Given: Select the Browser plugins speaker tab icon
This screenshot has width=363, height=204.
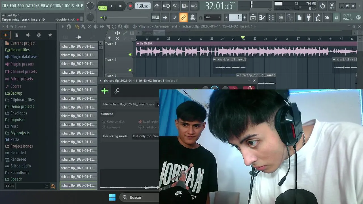Looking at the screenshot, I should click(x=28, y=35).
